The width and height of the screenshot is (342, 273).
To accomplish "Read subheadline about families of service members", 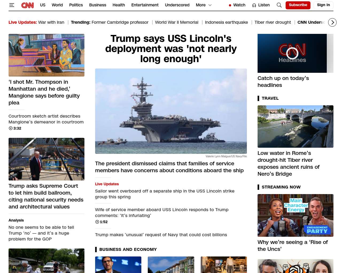I will [169, 167].
